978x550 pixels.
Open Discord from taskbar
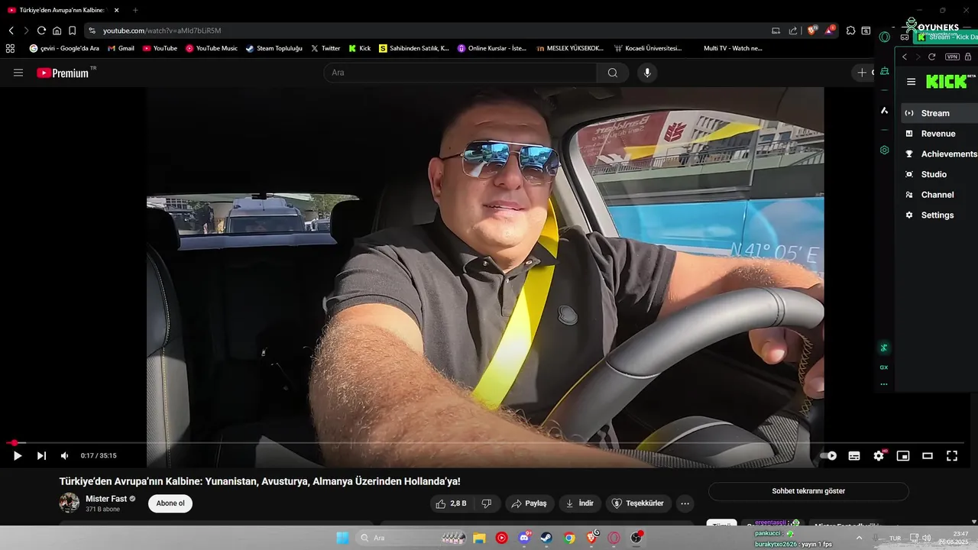point(524,538)
